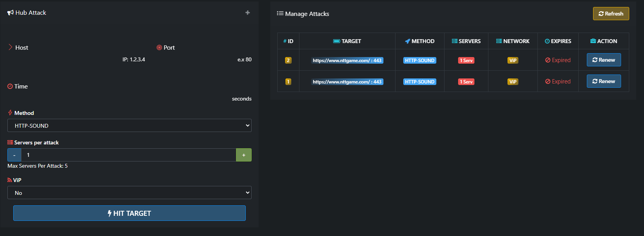
Task: Click the ViP network badge in row 1
Action: point(513,82)
